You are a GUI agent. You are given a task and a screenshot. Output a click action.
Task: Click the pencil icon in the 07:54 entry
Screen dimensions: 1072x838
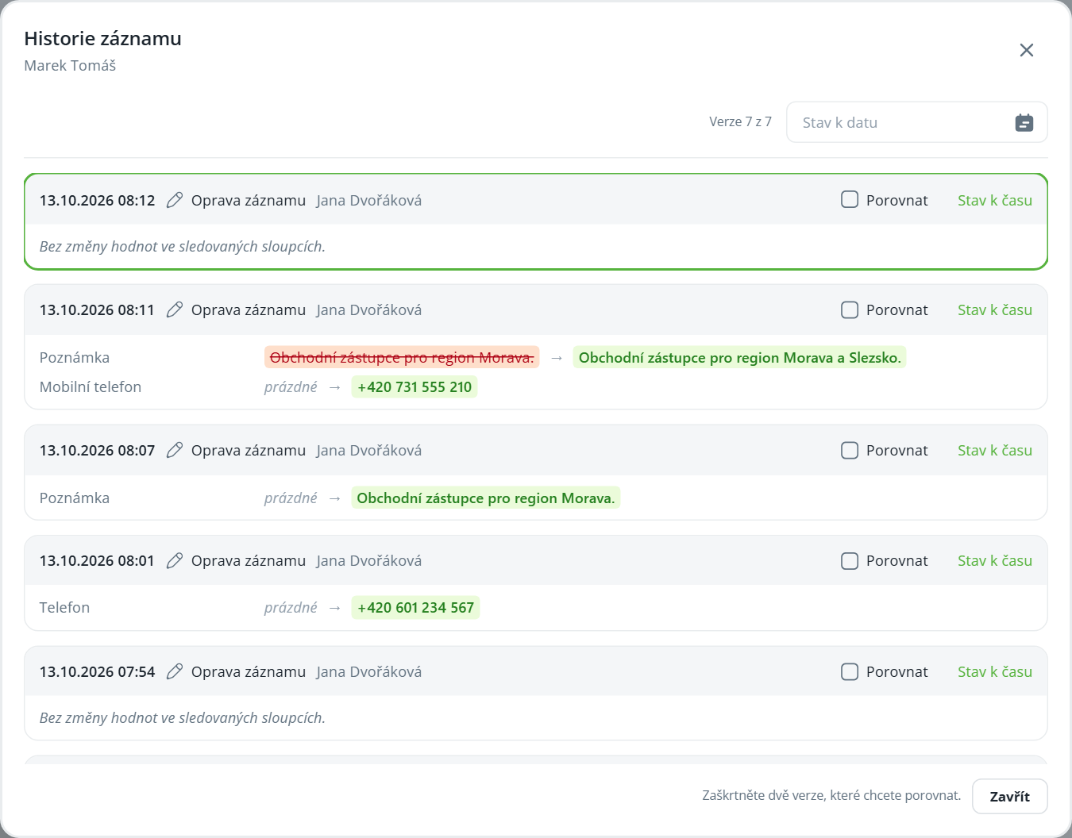[x=175, y=671]
